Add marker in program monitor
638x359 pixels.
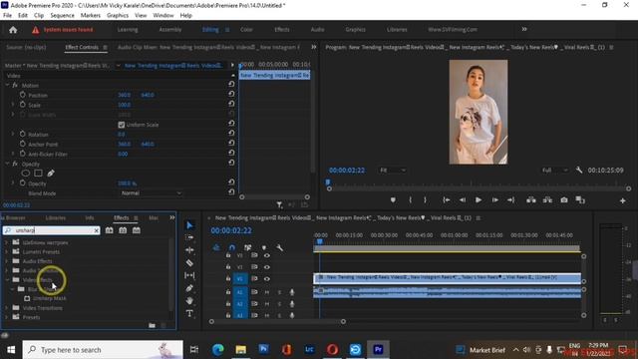[x=393, y=199]
